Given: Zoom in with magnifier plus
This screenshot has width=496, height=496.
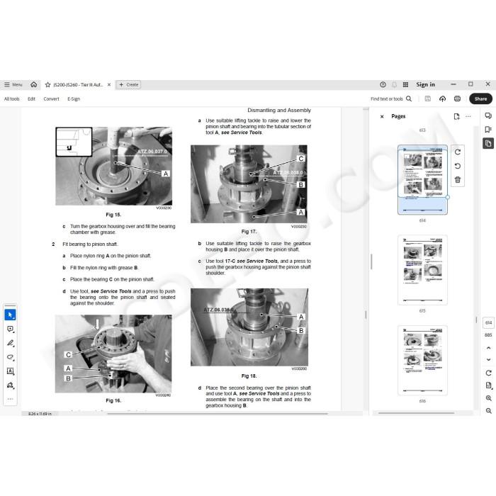Looking at the screenshot, I should 488,398.
